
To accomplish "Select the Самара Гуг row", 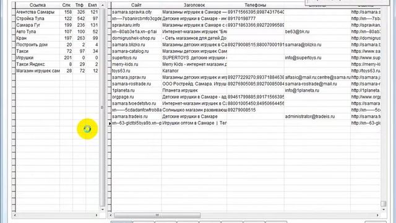I will pyautogui.click(x=58, y=25).
